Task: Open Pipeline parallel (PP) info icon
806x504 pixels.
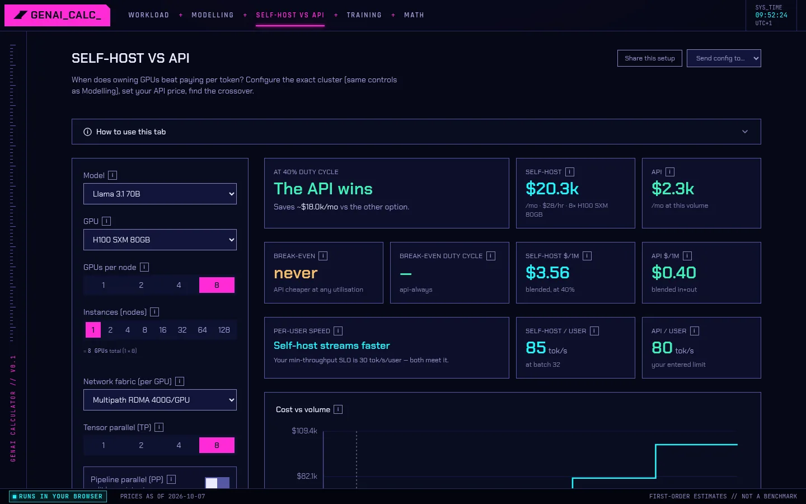Action: point(171,479)
